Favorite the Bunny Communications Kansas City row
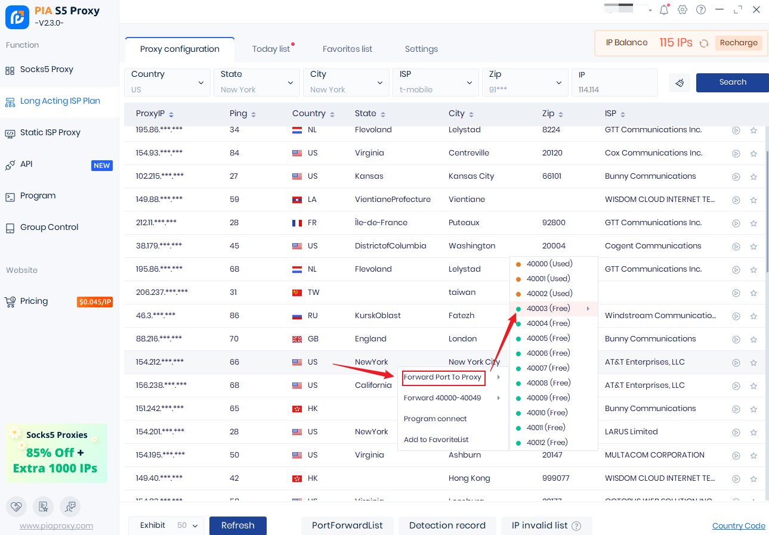Image resolution: width=769 pixels, height=535 pixels. pos(753,176)
